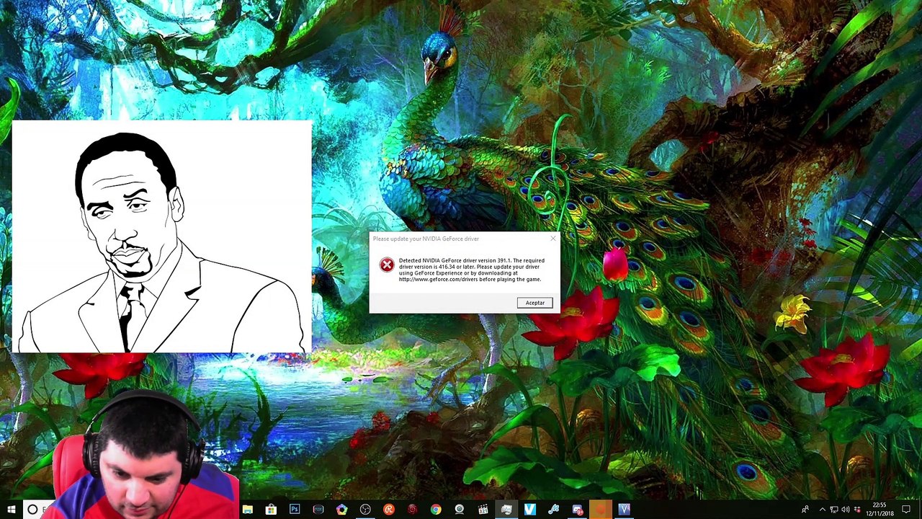
Task: Open the light blue V app on the taskbar
Action: [x=529, y=510]
